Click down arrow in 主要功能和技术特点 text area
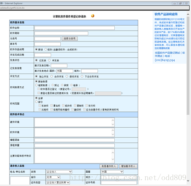Viewport: 191px width, 186px height. 113,159
